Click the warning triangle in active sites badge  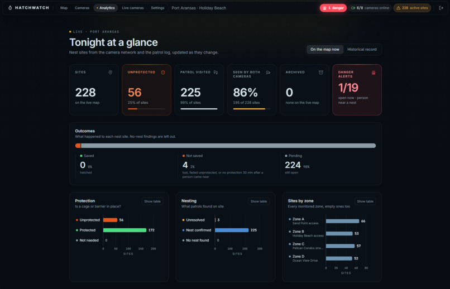click(x=398, y=8)
